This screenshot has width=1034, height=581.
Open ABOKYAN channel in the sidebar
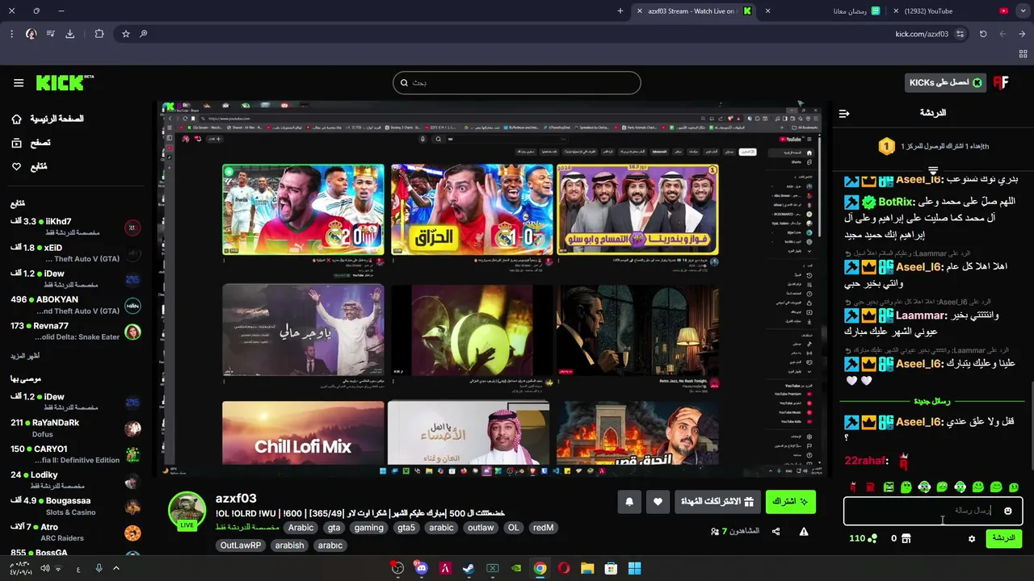(75, 305)
